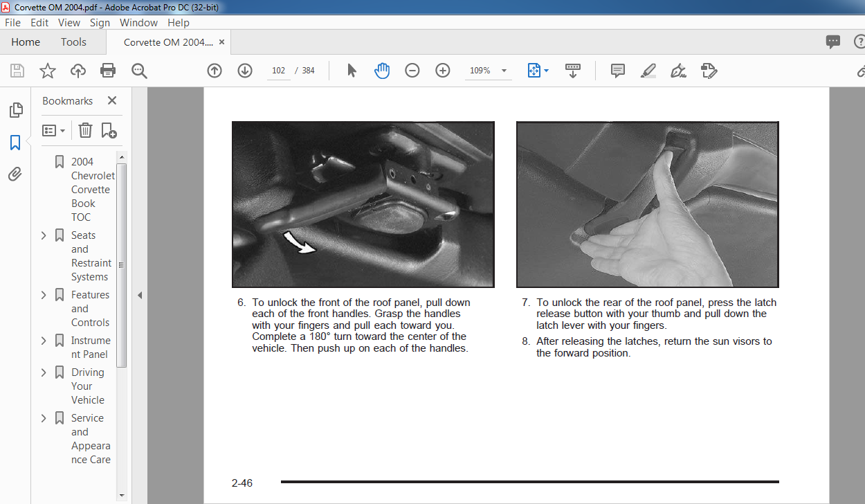The image size is (865, 504).
Task: Click the bookmarks panel vertical scrollbar thumb
Action: click(x=121, y=264)
